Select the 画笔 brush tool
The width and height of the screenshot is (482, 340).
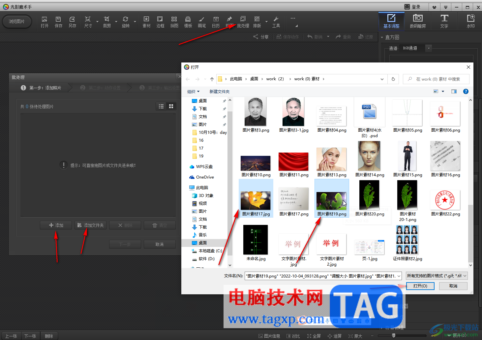pyautogui.click(x=202, y=22)
